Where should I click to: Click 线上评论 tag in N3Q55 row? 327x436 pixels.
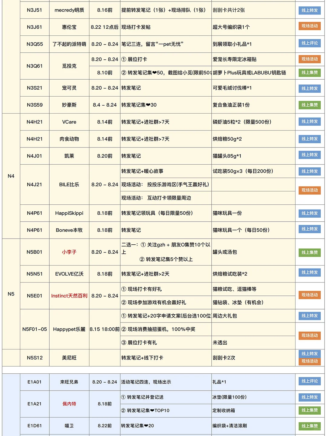(309, 43)
